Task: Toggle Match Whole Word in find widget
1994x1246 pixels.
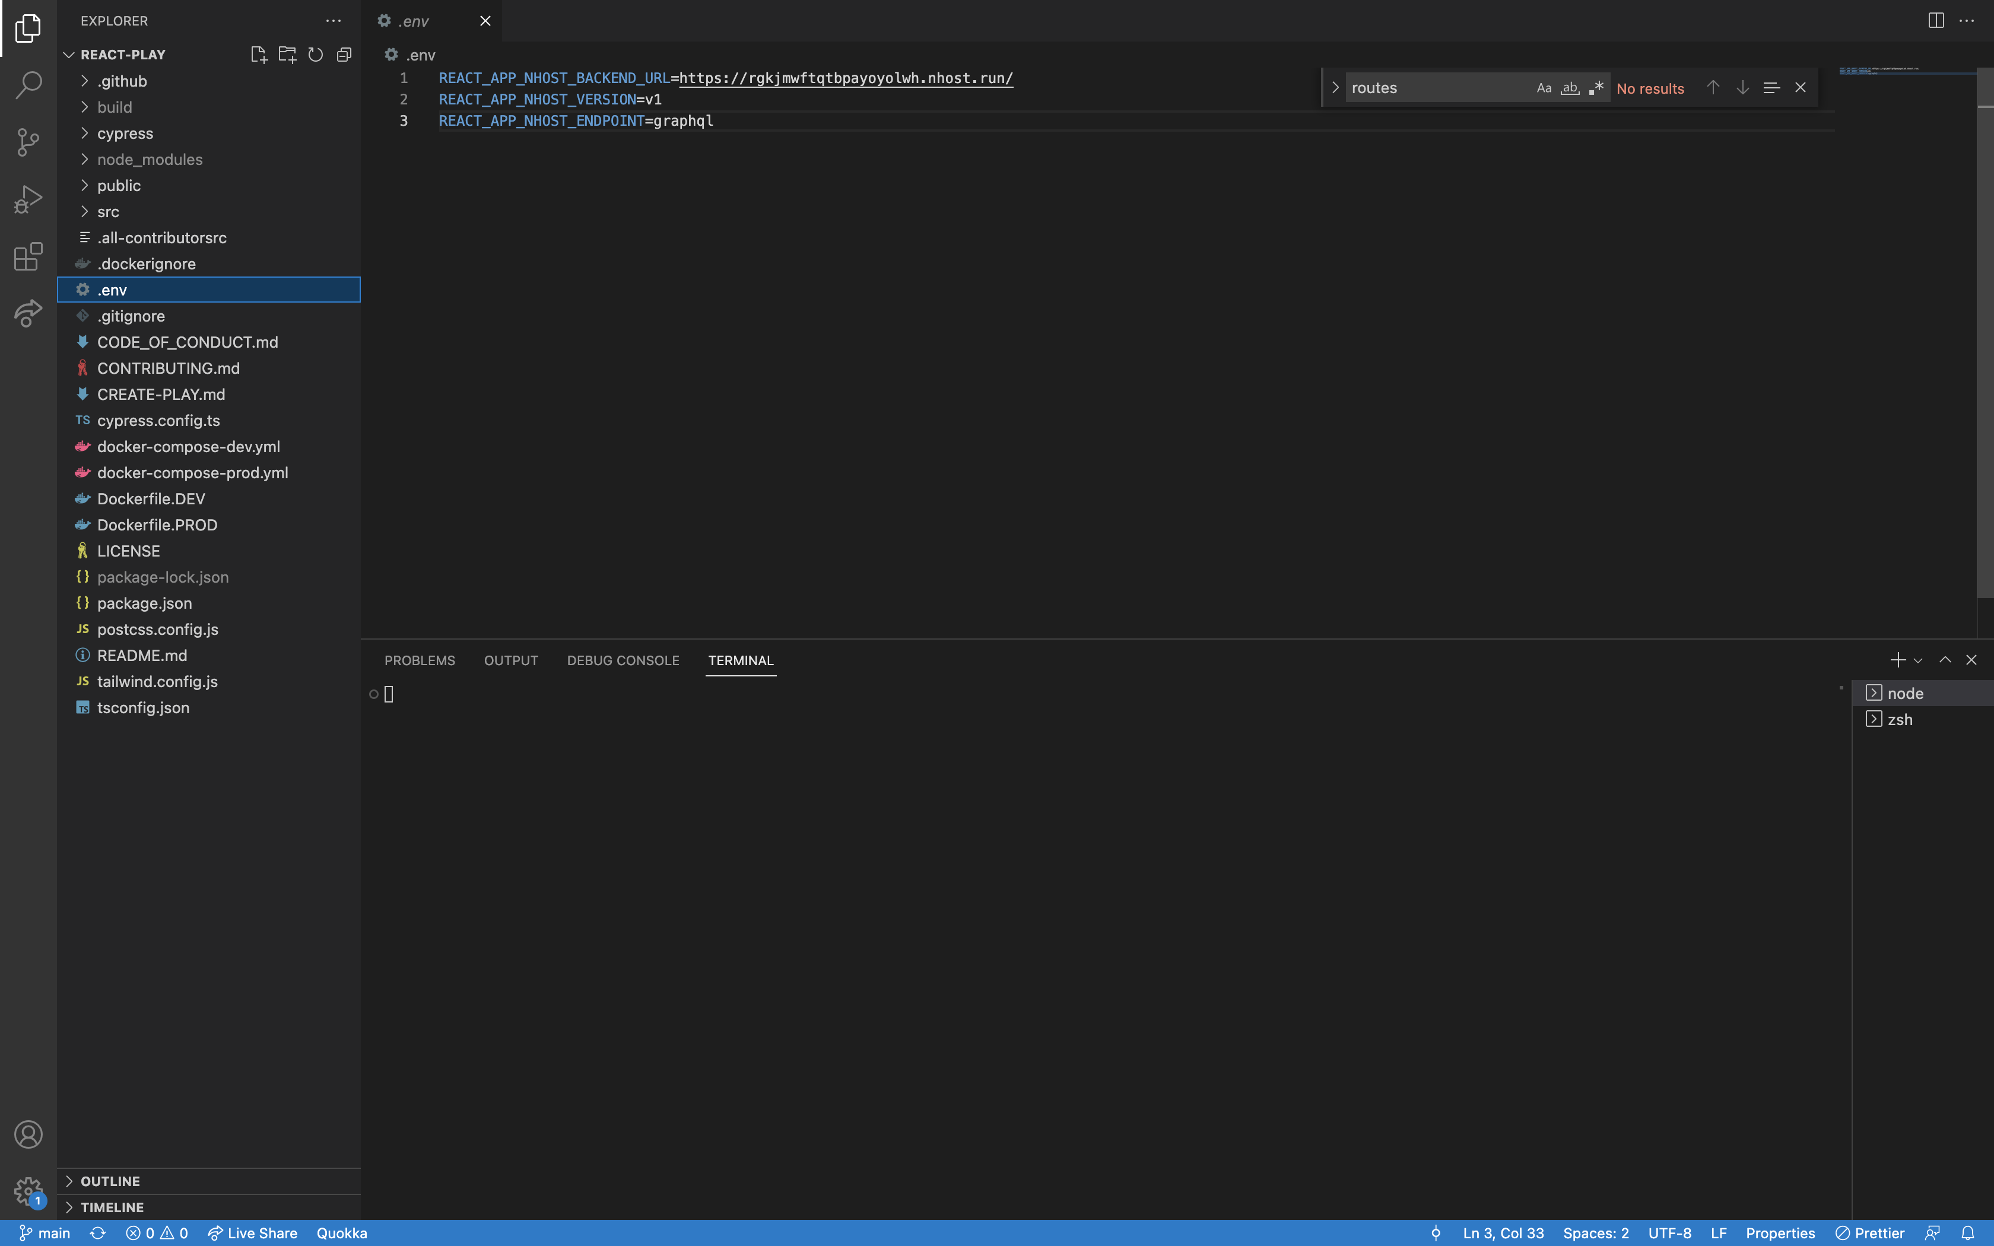Action: (1570, 88)
